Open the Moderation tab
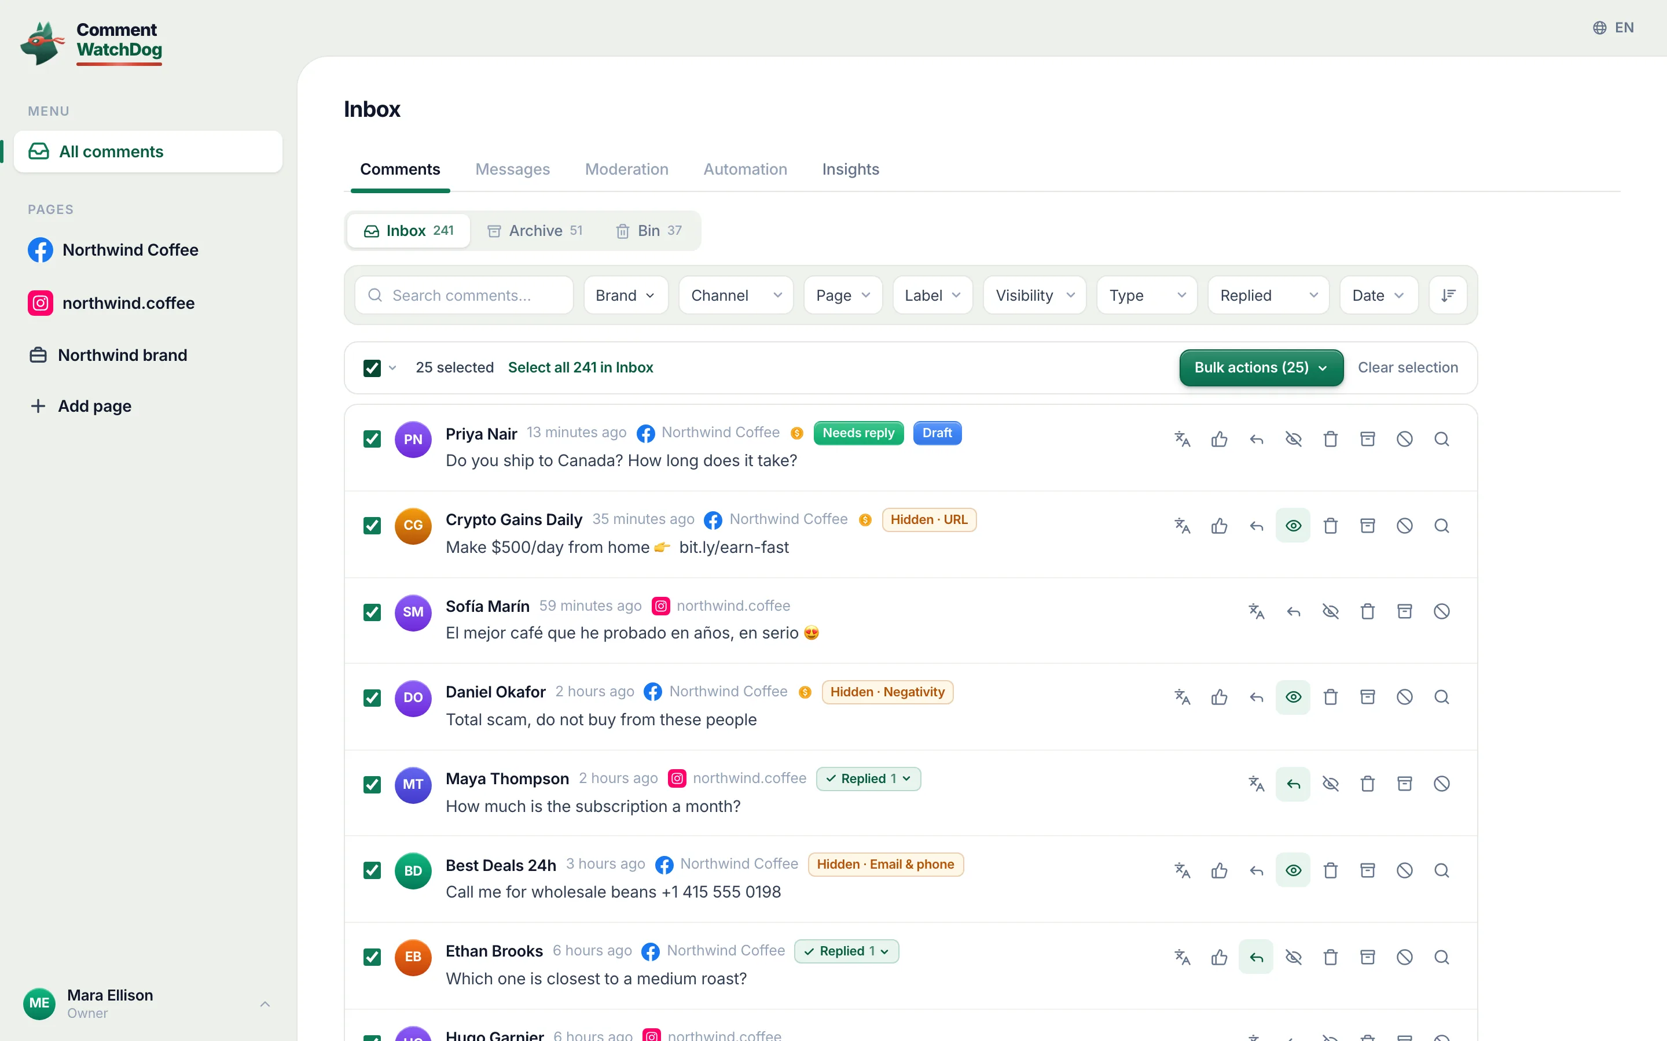This screenshot has height=1041, width=1667. click(626, 169)
